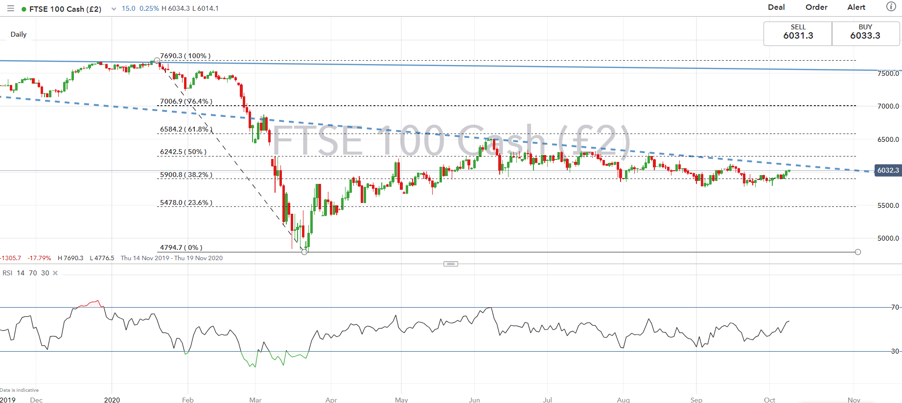Image resolution: width=902 pixels, height=403 pixels.
Task: Click the Nov label on time axis
Action: 854,400
